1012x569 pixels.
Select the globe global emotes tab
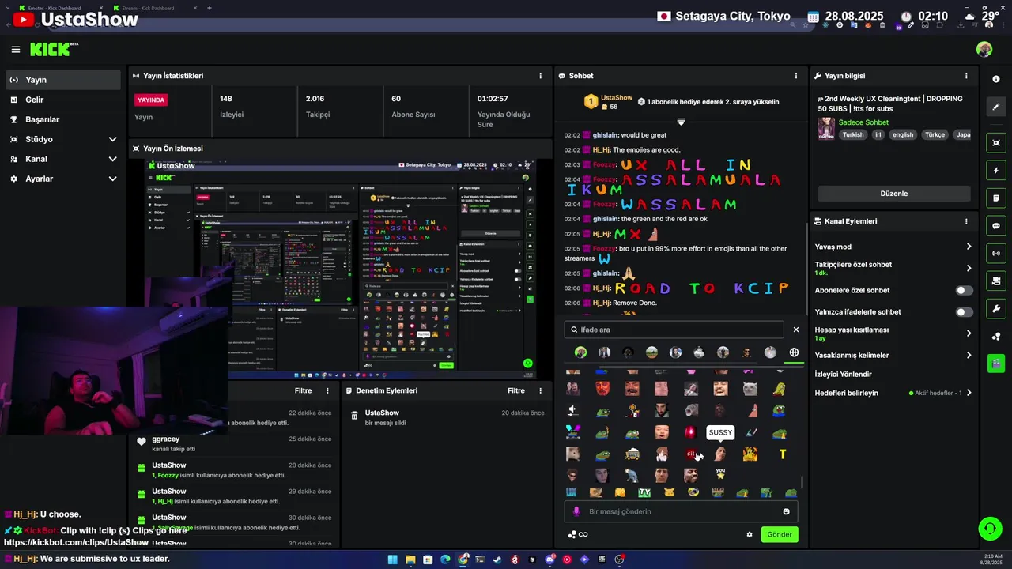coord(794,352)
